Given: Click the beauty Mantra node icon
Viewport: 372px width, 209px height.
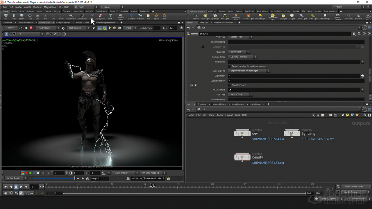Looking at the screenshot, I should (x=242, y=157).
